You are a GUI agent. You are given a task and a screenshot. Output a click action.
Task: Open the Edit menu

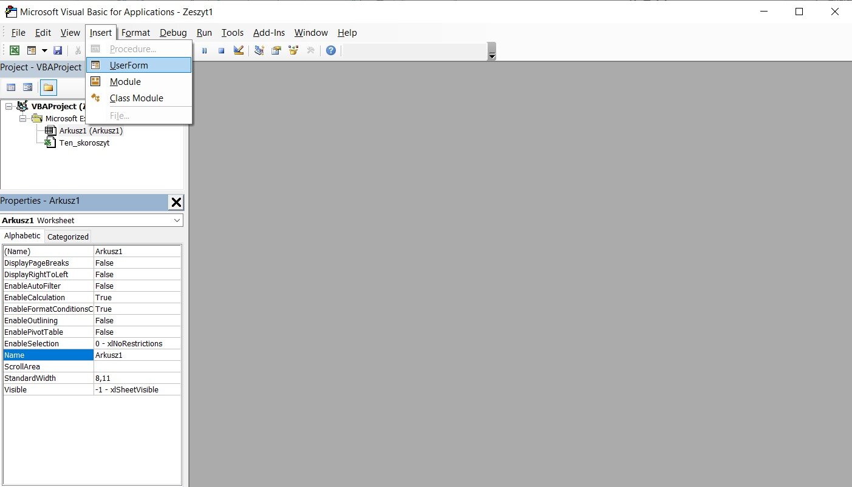pyautogui.click(x=43, y=33)
